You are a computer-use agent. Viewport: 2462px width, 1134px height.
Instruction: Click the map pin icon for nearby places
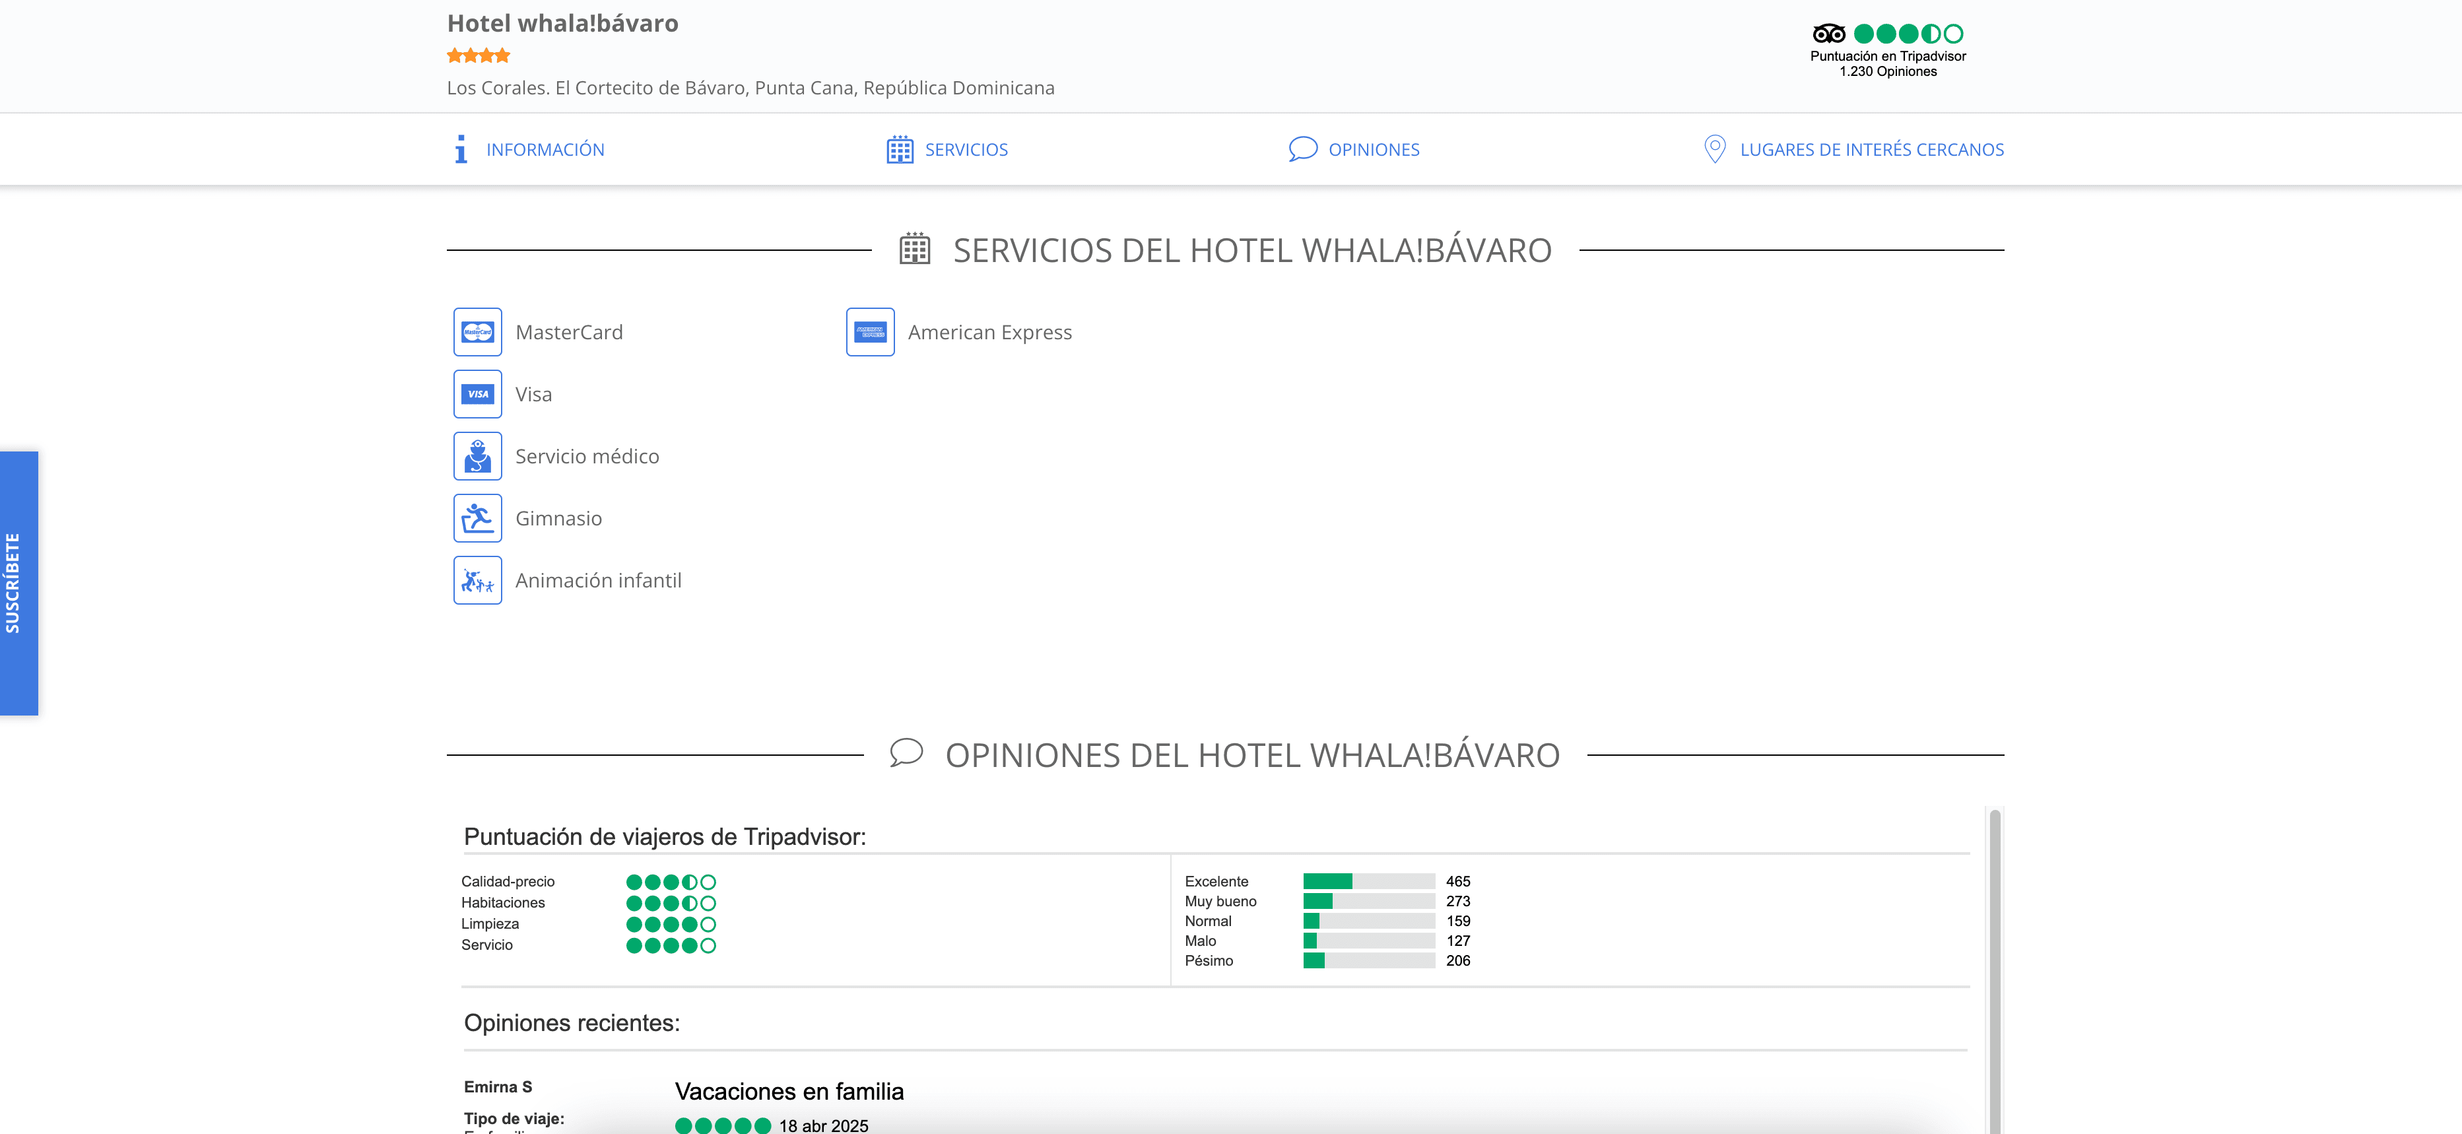[1715, 149]
